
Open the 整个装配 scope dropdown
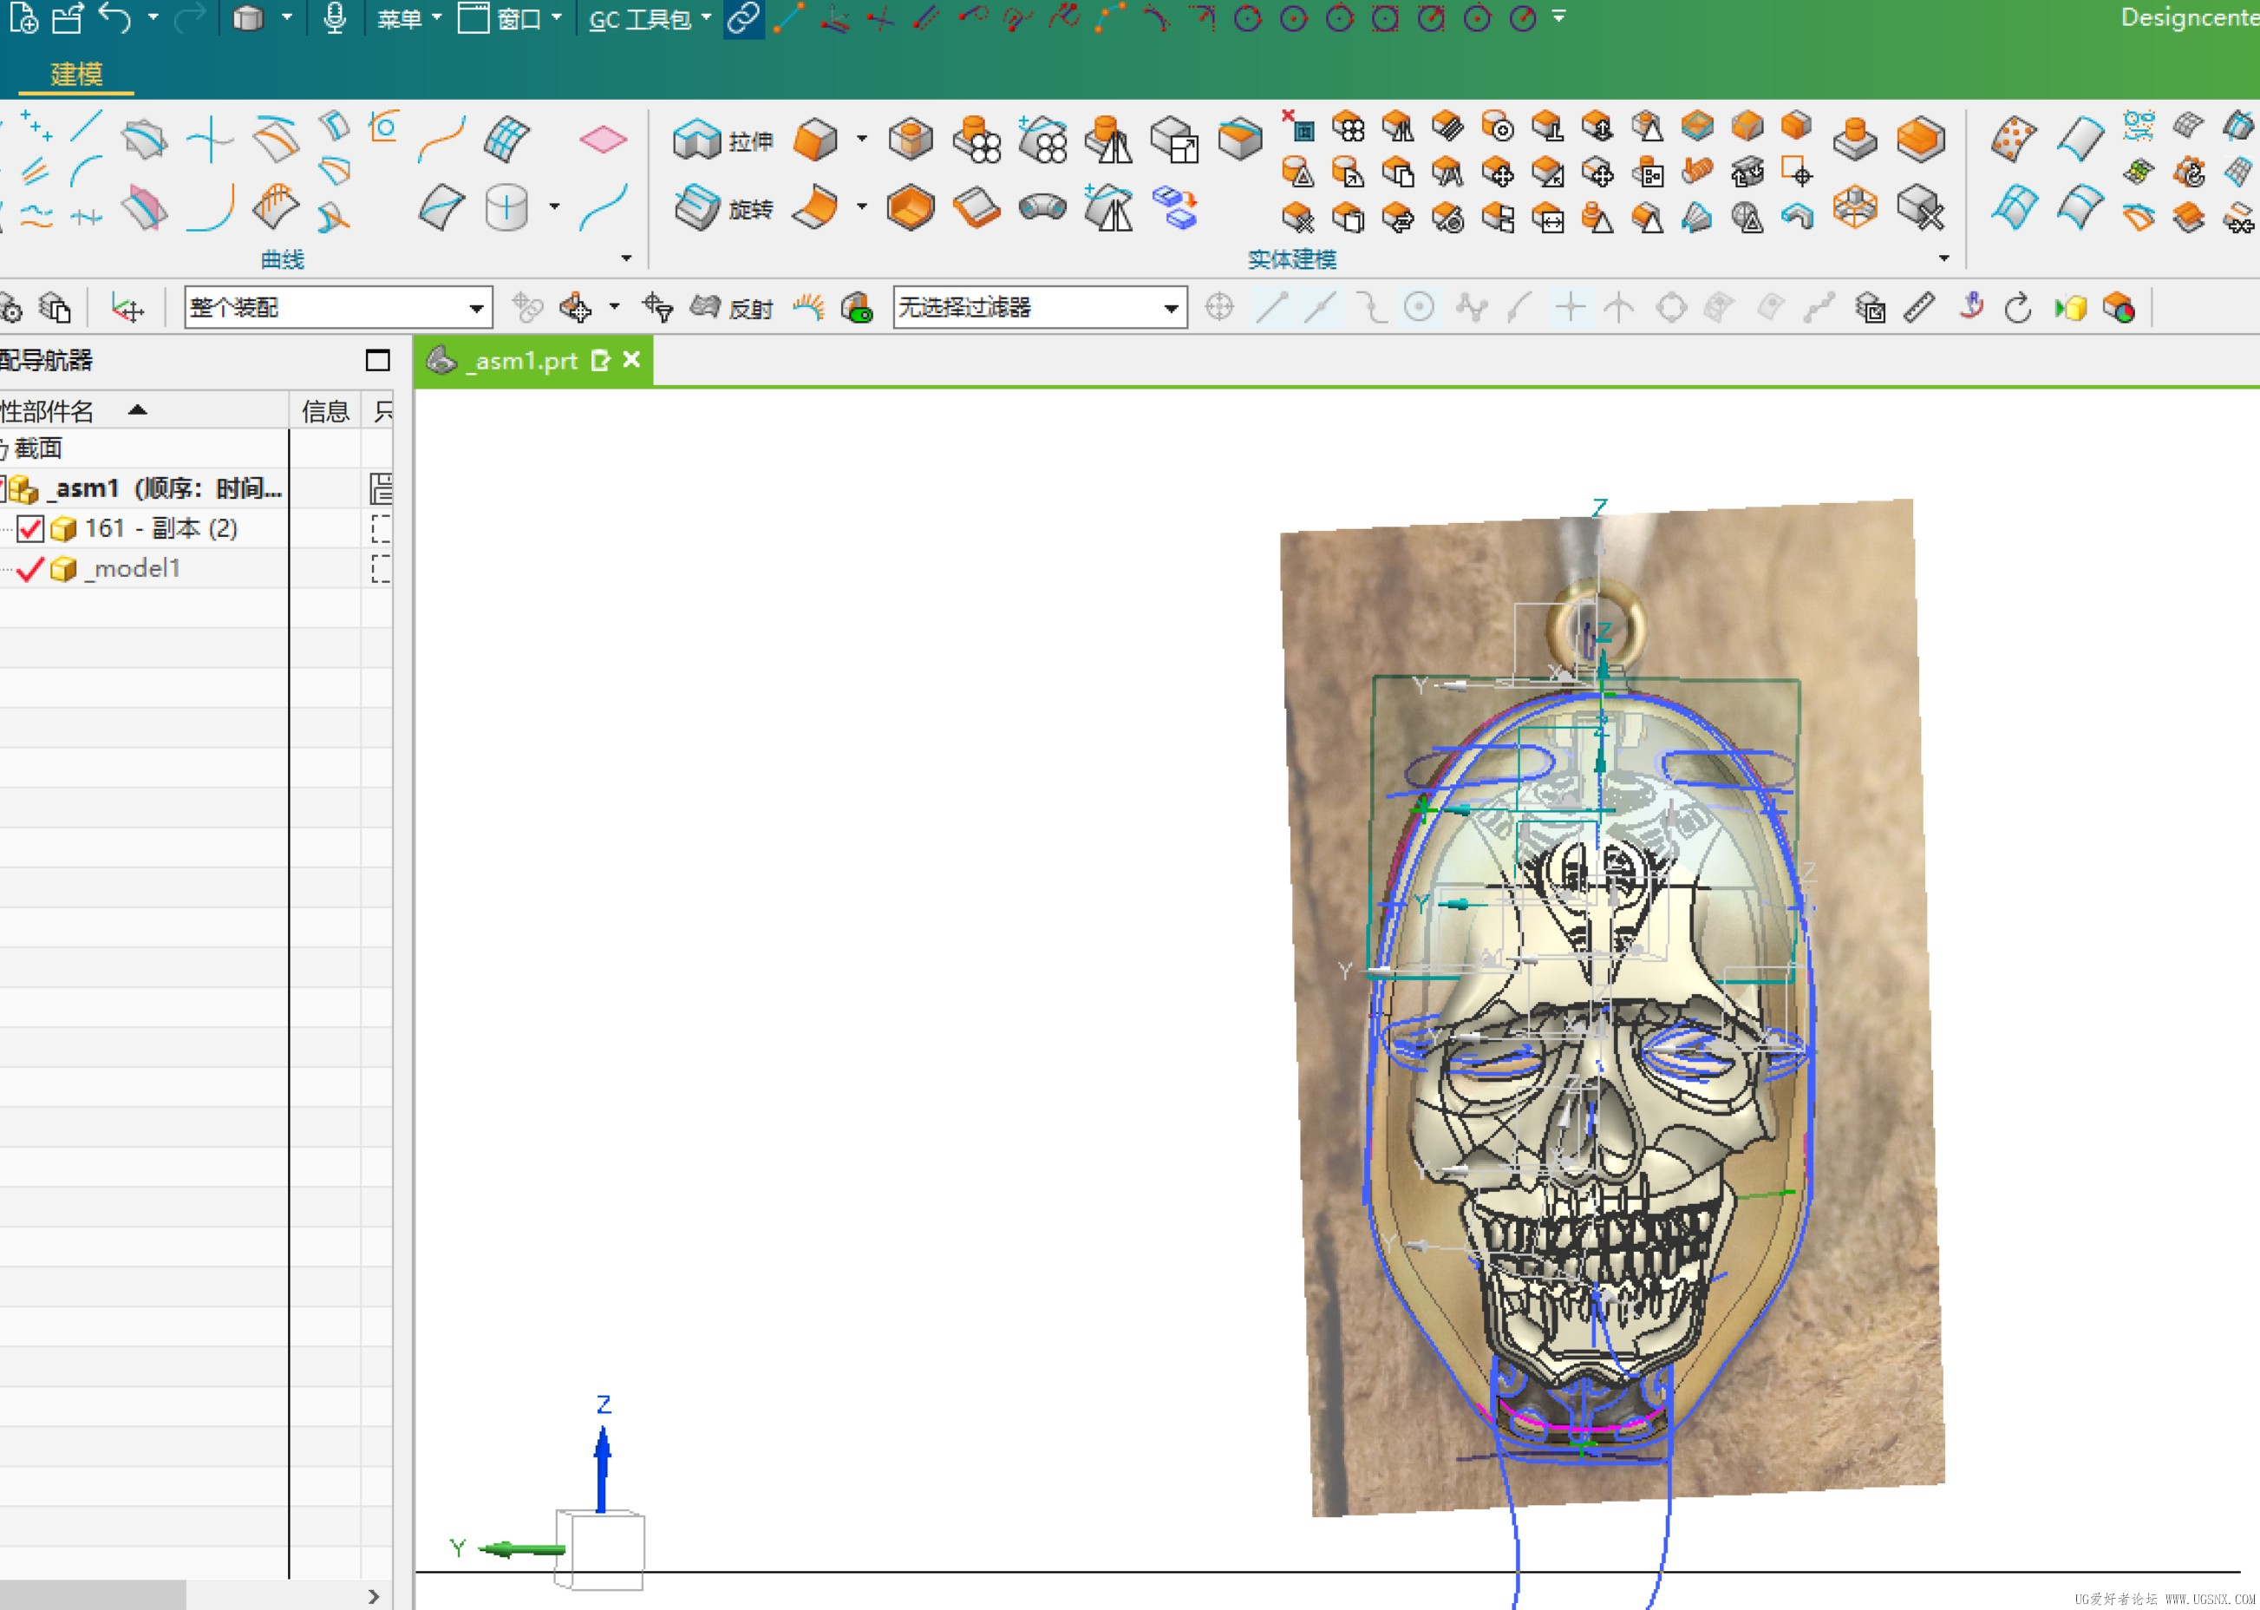pos(476,308)
